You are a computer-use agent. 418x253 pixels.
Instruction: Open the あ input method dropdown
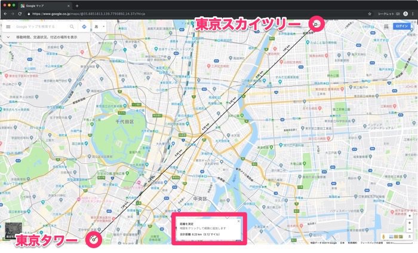click(x=100, y=27)
